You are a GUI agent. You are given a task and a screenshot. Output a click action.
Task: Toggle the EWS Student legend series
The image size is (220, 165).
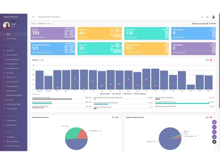click(x=127, y=94)
